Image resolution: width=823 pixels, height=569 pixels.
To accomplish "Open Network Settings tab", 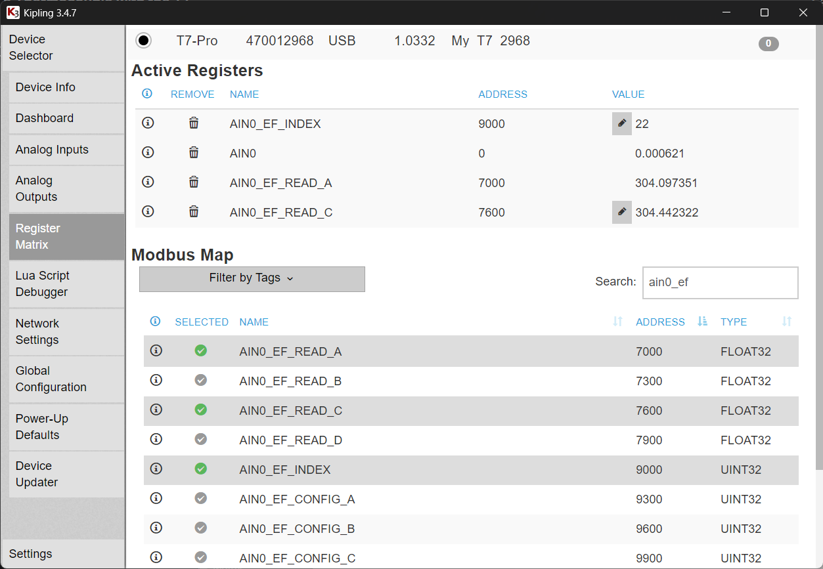I will (x=66, y=331).
